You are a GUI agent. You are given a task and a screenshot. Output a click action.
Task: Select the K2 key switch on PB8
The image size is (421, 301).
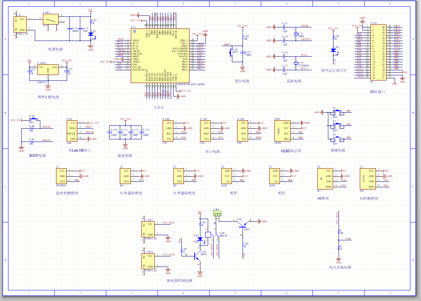(x=337, y=126)
